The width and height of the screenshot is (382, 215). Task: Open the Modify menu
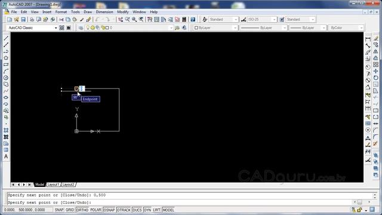click(x=122, y=12)
